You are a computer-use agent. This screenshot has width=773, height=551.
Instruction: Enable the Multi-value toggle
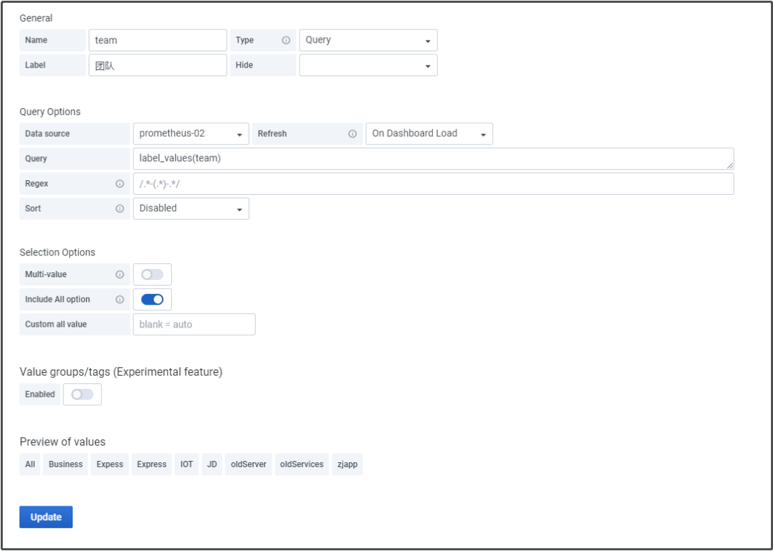coord(152,275)
